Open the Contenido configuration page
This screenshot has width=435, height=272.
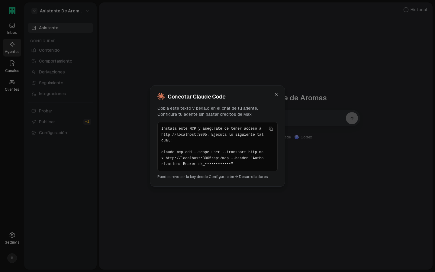60,50
